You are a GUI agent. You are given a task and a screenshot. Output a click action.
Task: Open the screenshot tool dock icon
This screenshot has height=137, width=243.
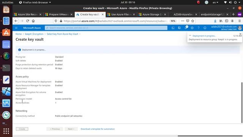click(x=6, y=45)
